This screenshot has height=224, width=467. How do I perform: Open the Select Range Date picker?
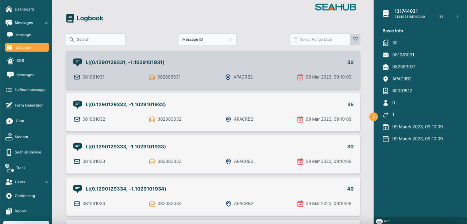point(320,39)
